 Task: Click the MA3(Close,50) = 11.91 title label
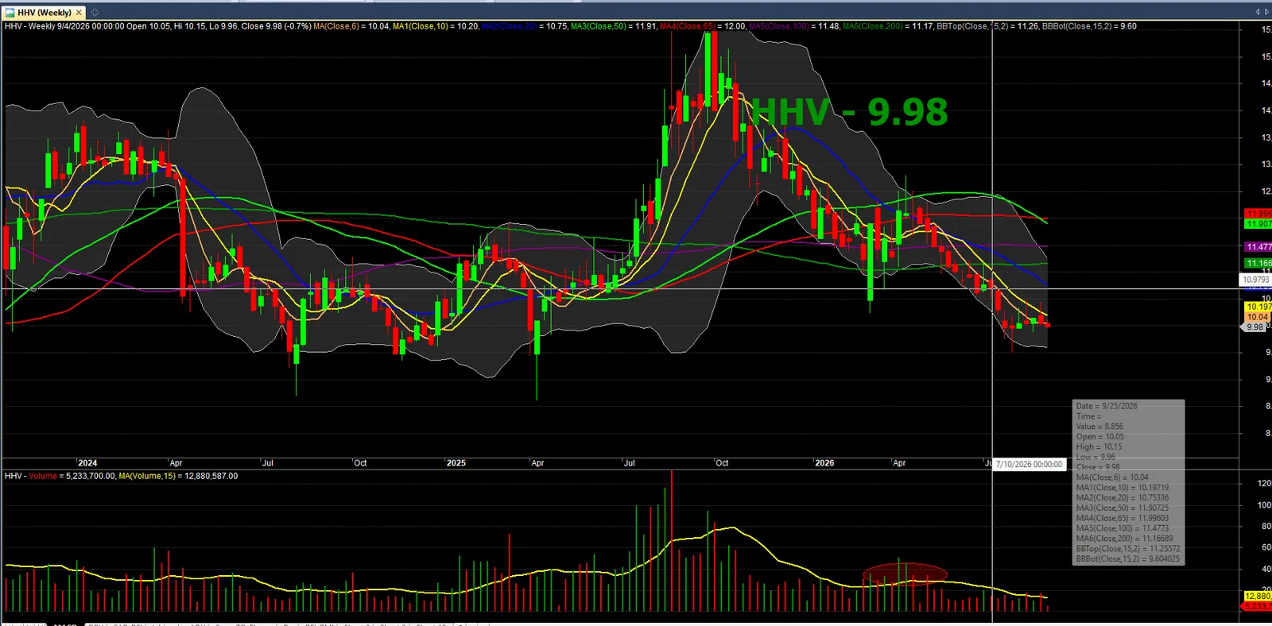coord(614,26)
